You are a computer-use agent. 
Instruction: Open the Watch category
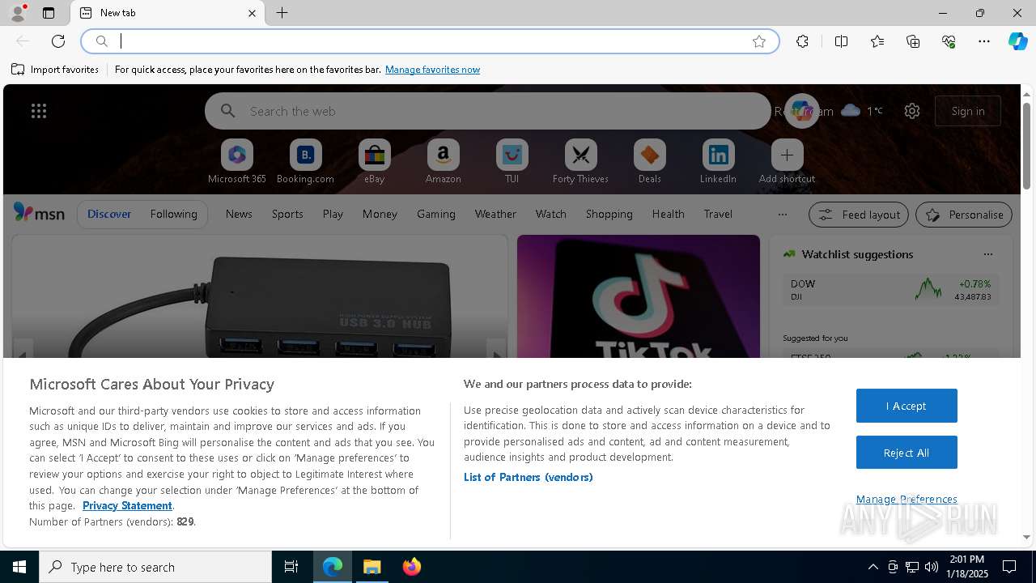tap(550, 214)
